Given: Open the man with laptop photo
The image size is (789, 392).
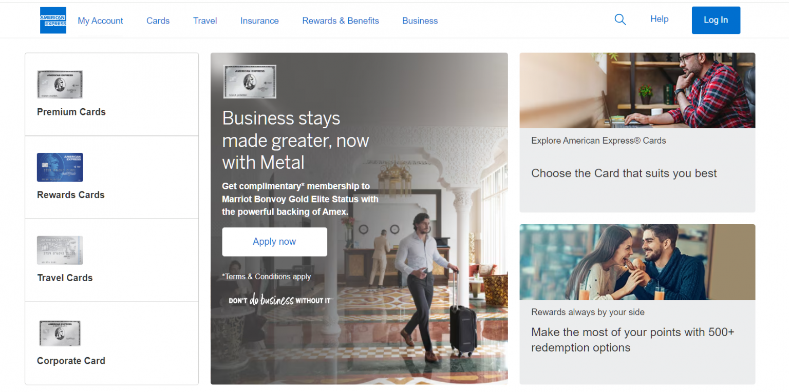Looking at the screenshot, I should [637, 90].
